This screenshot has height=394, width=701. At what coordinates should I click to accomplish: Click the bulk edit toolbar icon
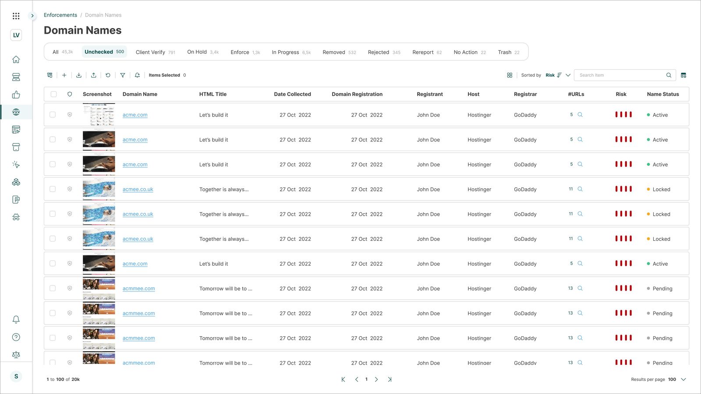point(50,75)
